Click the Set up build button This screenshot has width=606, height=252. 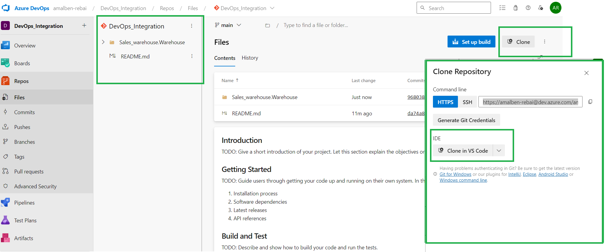pos(471,42)
